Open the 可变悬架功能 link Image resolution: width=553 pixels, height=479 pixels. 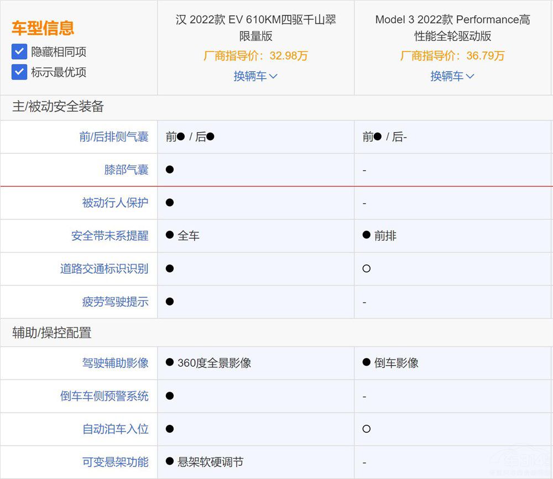point(115,462)
